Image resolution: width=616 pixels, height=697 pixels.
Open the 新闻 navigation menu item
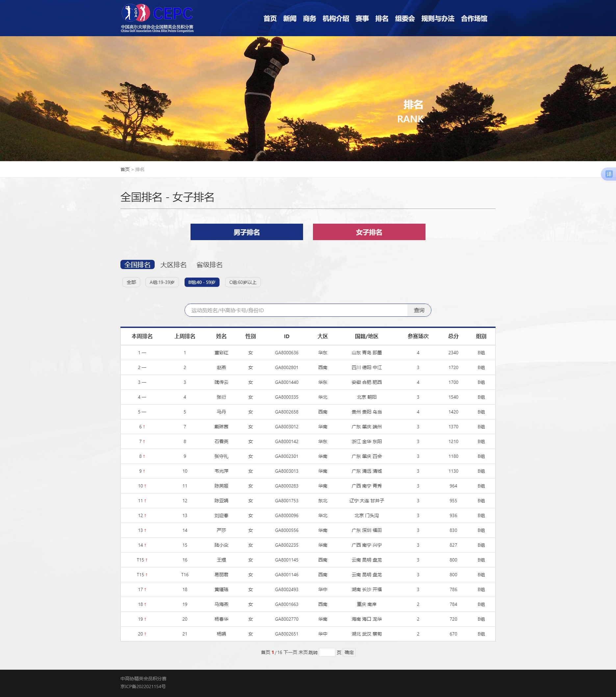289,19
